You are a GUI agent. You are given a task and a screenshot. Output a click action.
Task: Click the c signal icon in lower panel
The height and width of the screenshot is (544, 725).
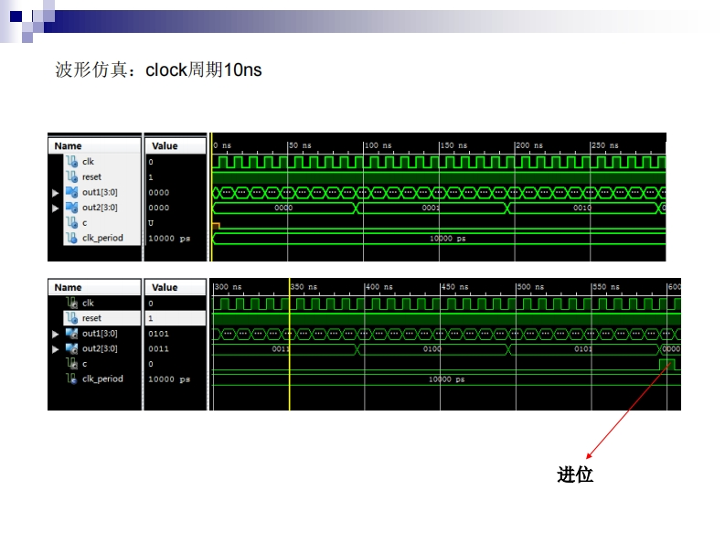(71, 364)
